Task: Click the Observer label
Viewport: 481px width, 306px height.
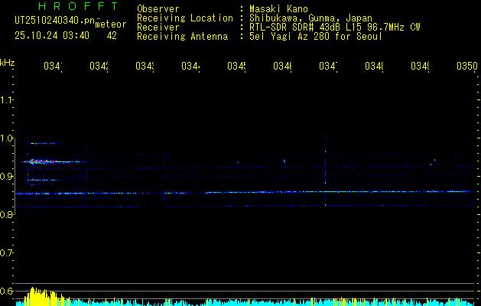Action: point(158,8)
